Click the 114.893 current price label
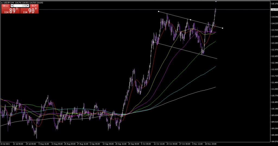The height and width of the screenshot is (146, 278). click(274, 10)
